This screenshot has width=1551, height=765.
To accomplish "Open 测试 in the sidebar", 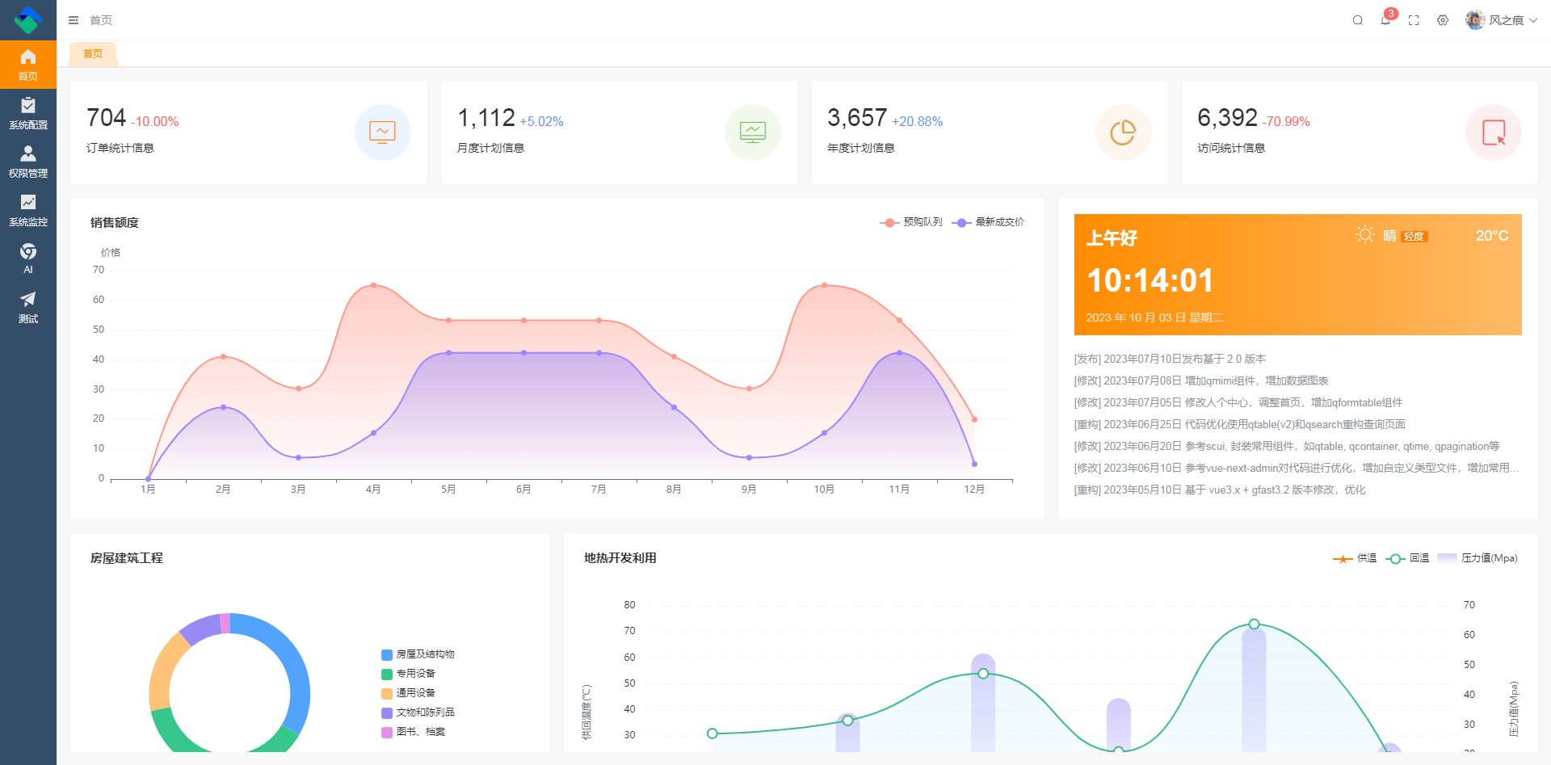I will click(x=28, y=307).
